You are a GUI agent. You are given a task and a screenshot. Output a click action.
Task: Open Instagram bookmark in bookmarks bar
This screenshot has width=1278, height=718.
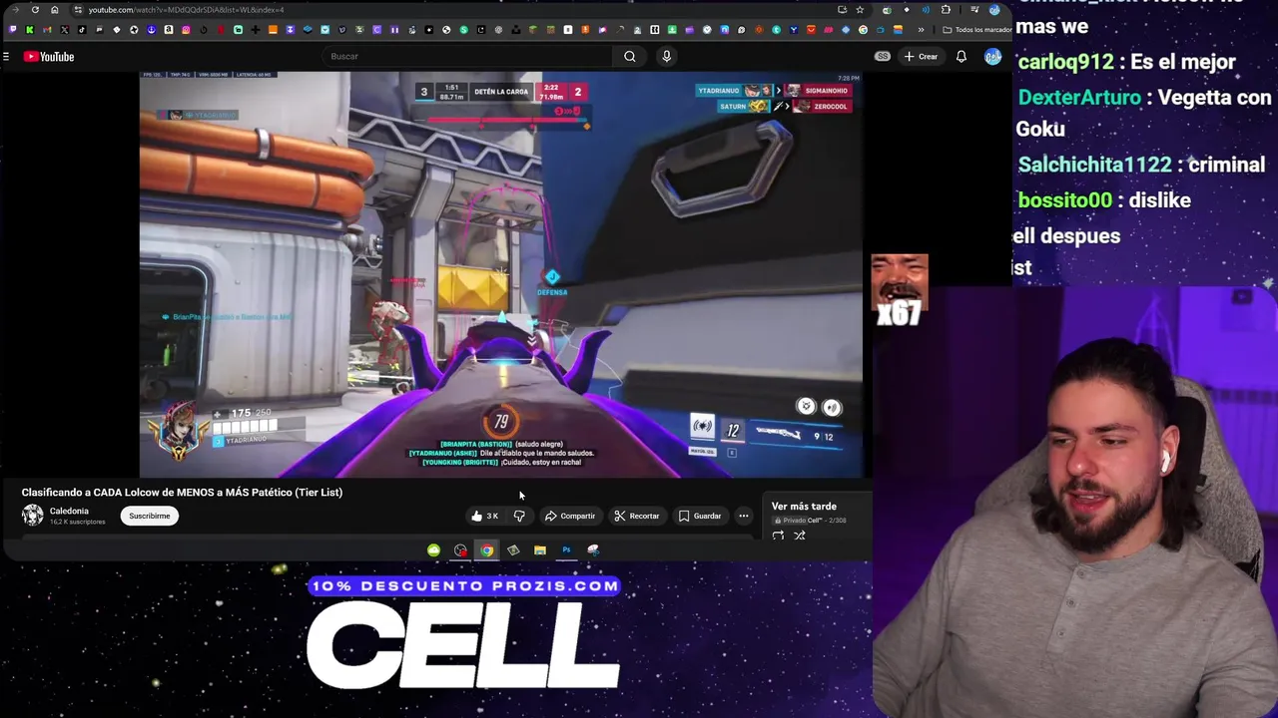(186, 30)
